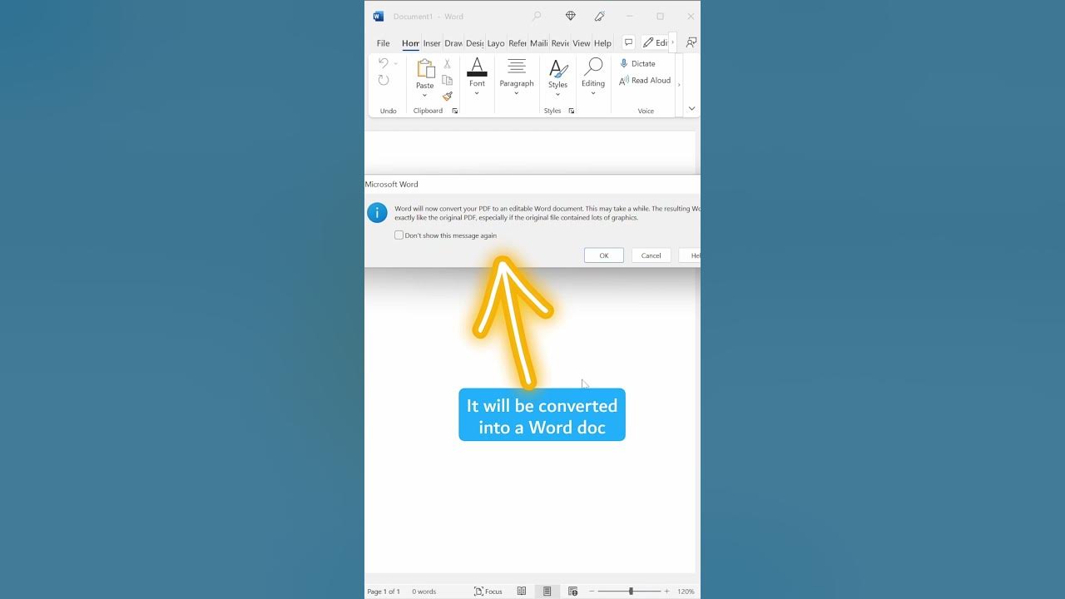Open Ribbon Display Options chevron
Image resolution: width=1065 pixels, height=599 pixels.
click(691, 109)
